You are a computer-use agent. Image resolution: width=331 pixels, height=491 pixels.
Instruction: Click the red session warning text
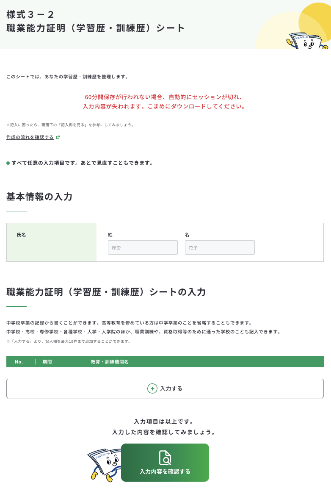pyautogui.click(x=165, y=102)
